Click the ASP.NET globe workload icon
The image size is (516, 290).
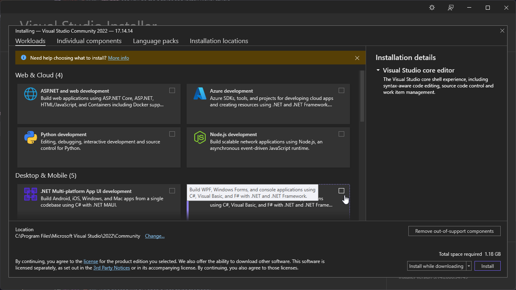click(x=31, y=94)
